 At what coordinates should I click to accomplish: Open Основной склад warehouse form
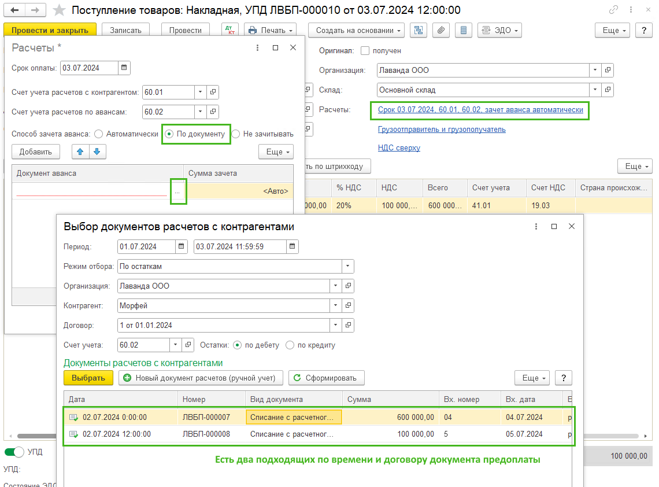[x=608, y=90]
